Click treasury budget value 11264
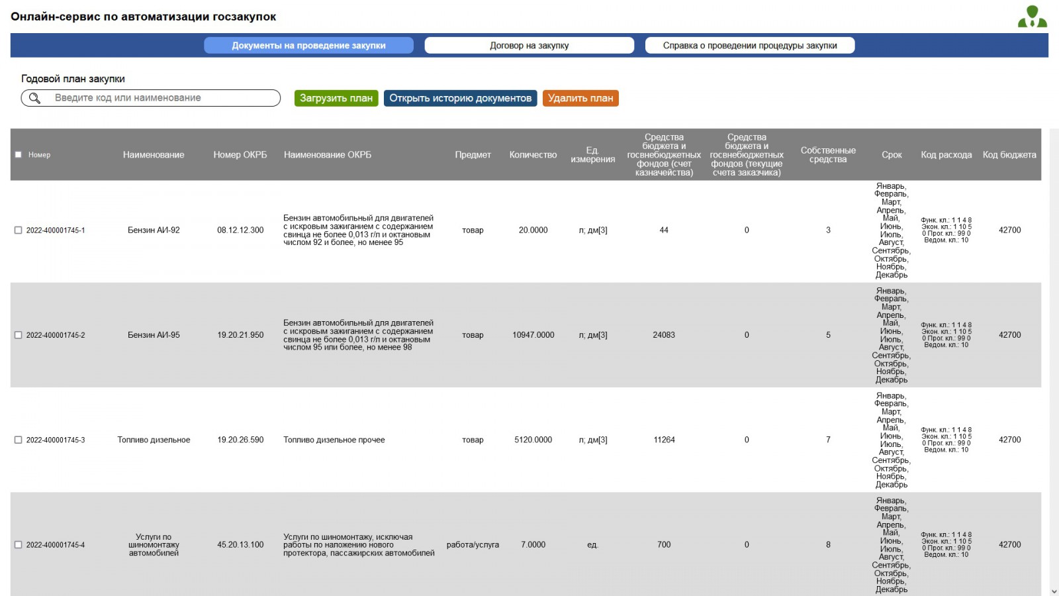 tap(664, 440)
